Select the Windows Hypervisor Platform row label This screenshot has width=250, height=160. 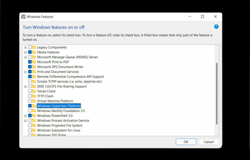59,106
